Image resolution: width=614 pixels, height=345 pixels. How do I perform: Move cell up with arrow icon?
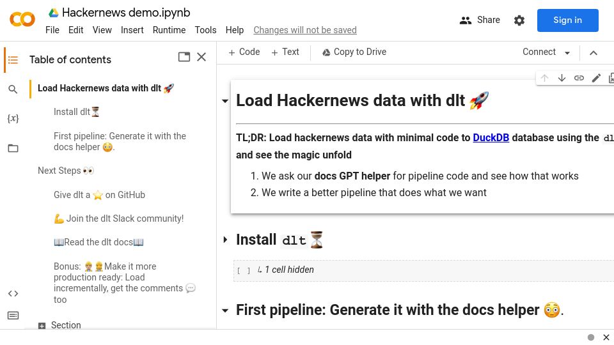tap(544, 78)
